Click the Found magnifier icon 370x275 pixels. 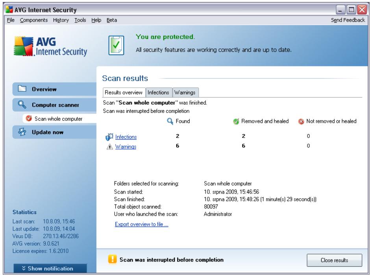pyautogui.click(x=170, y=121)
